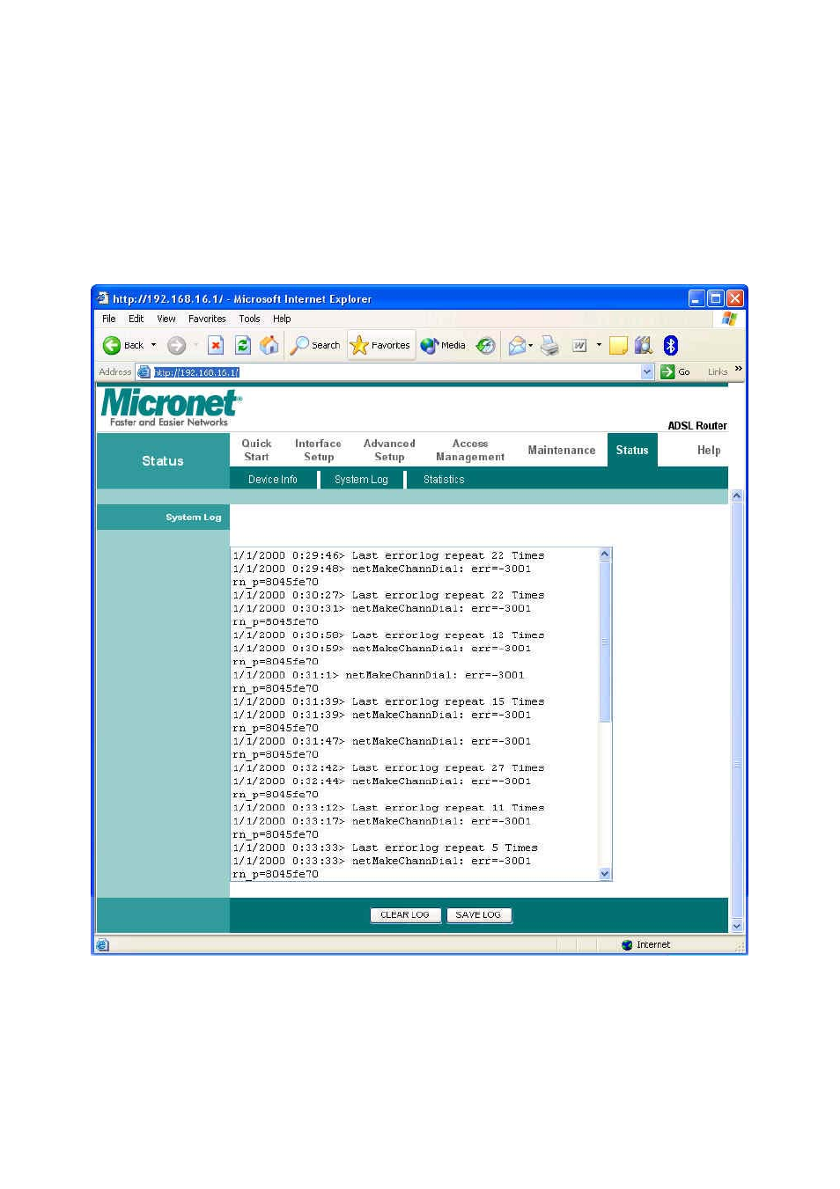Open the Mail toolbar icon
840x1189 pixels.
(x=517, y=346)
